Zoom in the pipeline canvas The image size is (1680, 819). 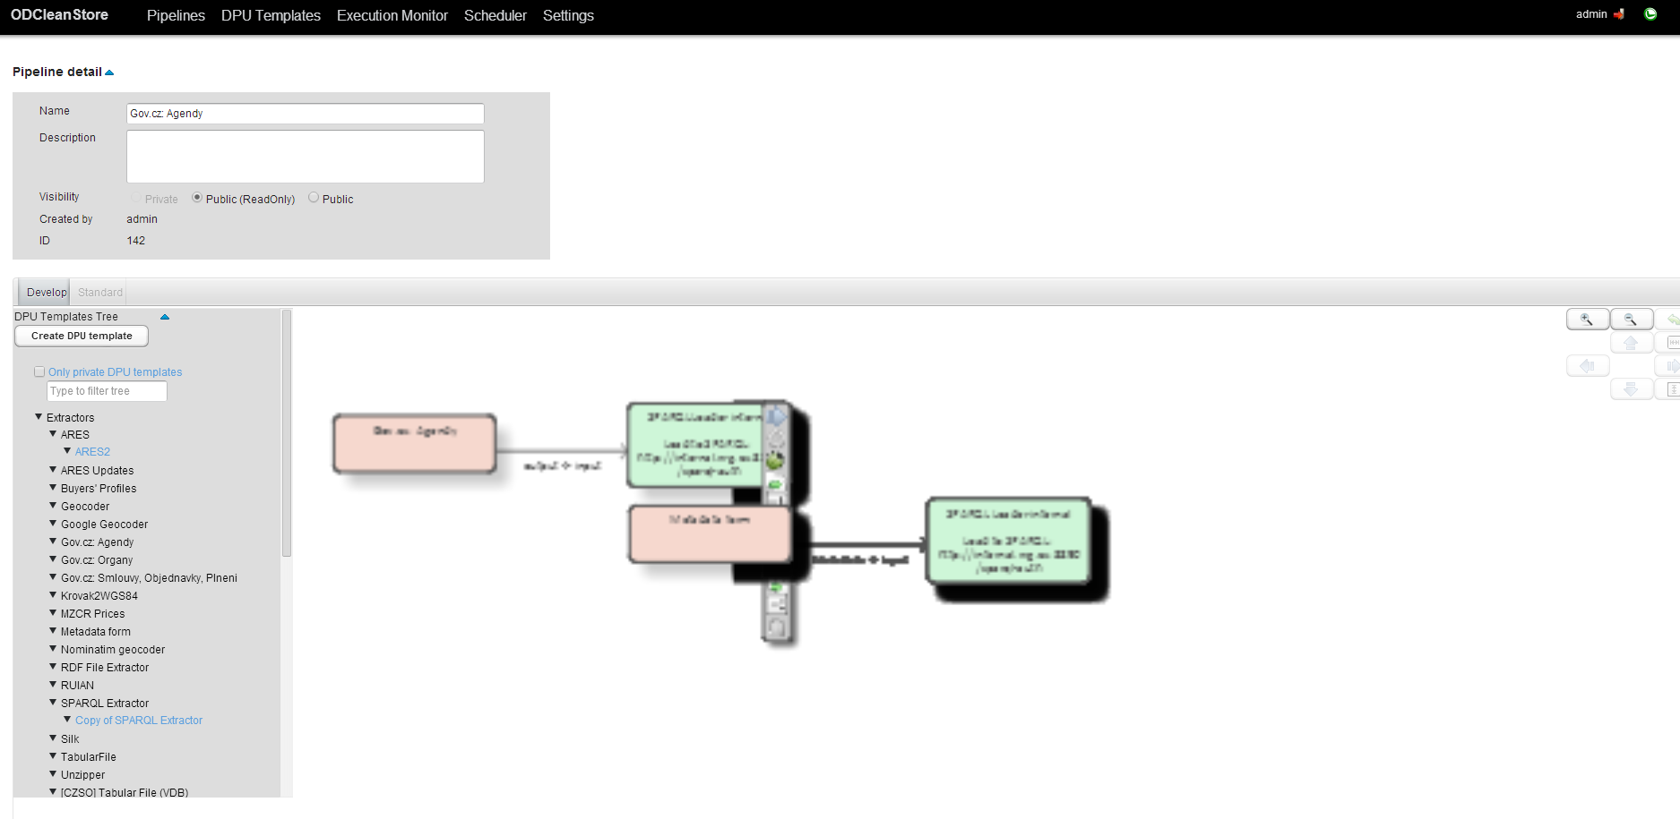coord(1587,320)
